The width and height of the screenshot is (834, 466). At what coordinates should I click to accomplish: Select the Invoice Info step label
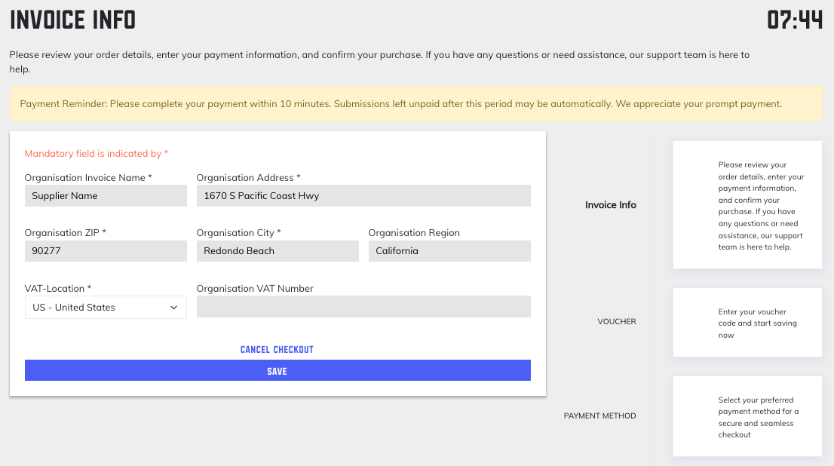click(610, 205)
